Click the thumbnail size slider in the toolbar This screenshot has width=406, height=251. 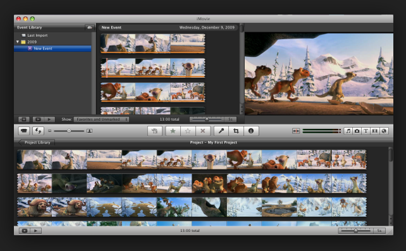pos(69,131)
